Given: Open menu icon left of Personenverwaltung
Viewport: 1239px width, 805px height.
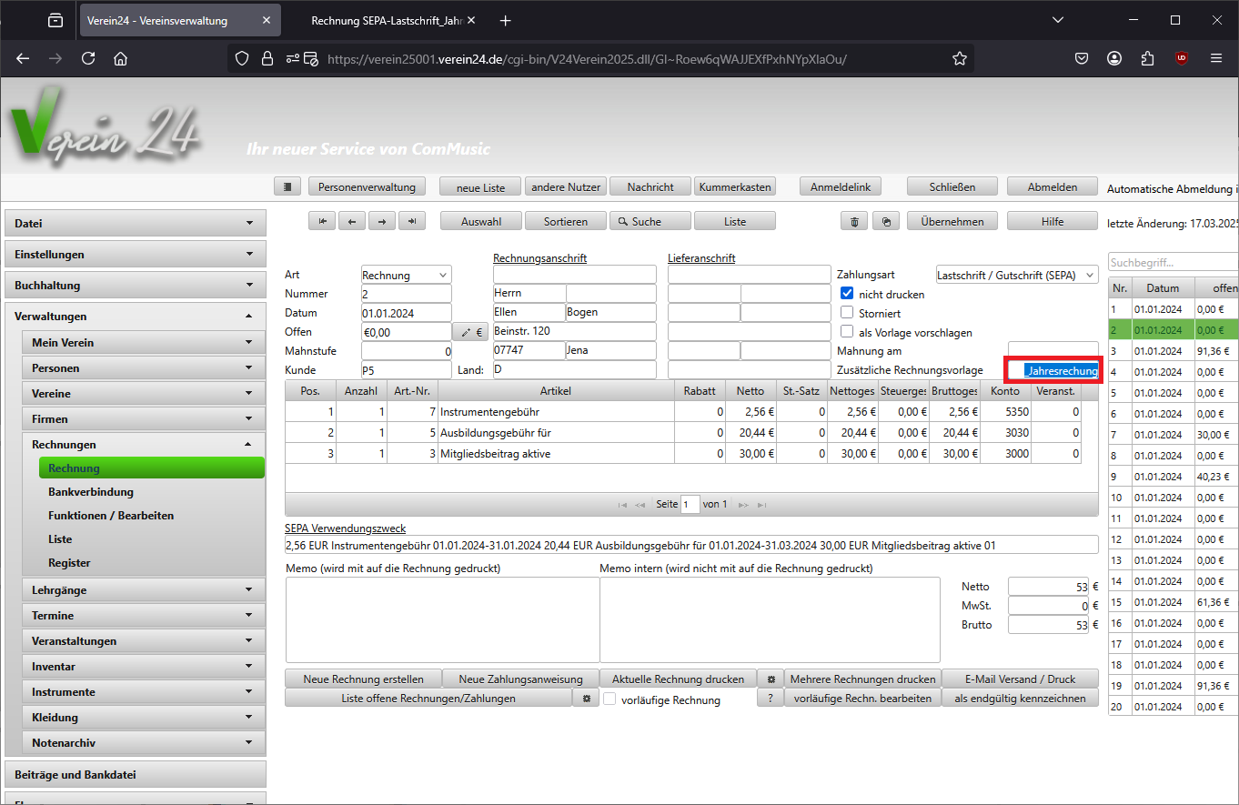Looking at the screenshot, I should (287, 186).
